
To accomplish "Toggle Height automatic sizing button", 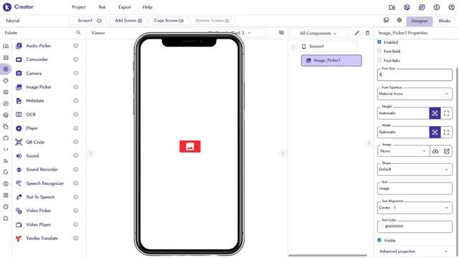I will tap(435, 113).
